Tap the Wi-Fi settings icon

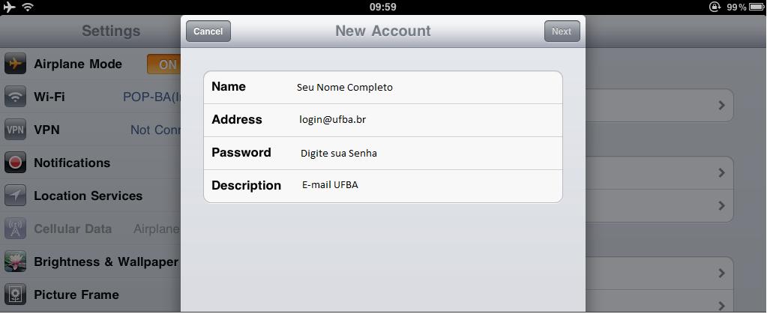point(15,97)
